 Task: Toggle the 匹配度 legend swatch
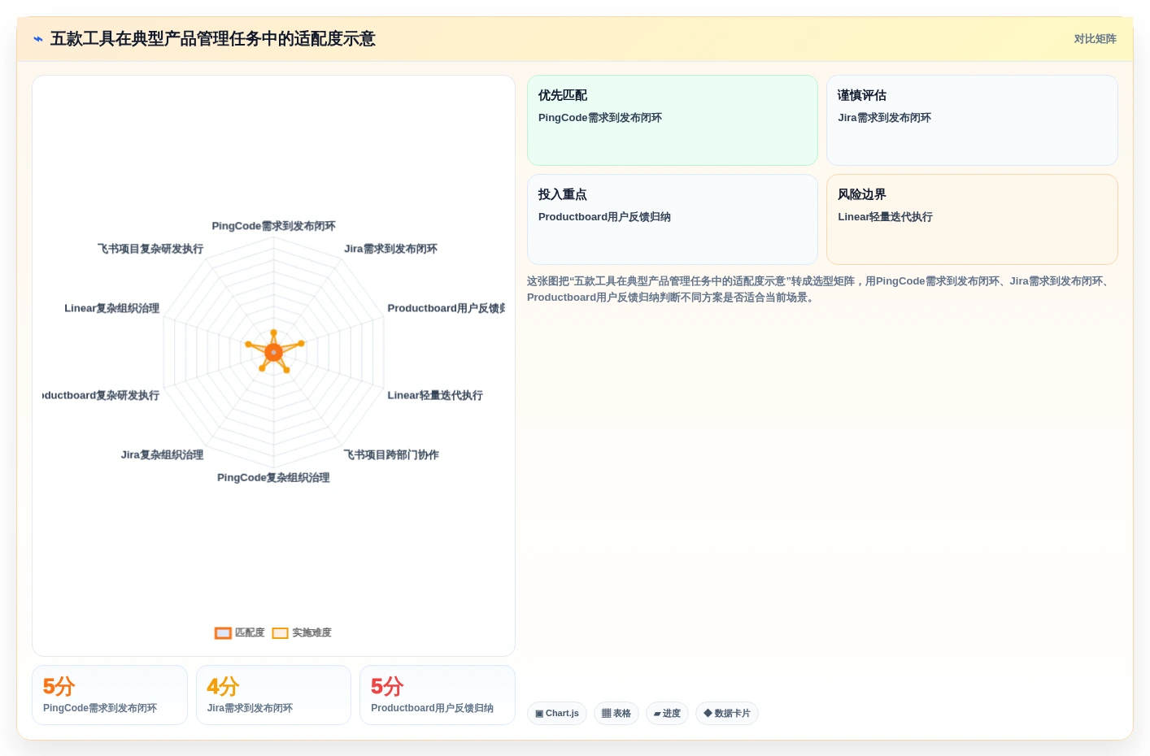pyautogui.click(x=223, y=633)
